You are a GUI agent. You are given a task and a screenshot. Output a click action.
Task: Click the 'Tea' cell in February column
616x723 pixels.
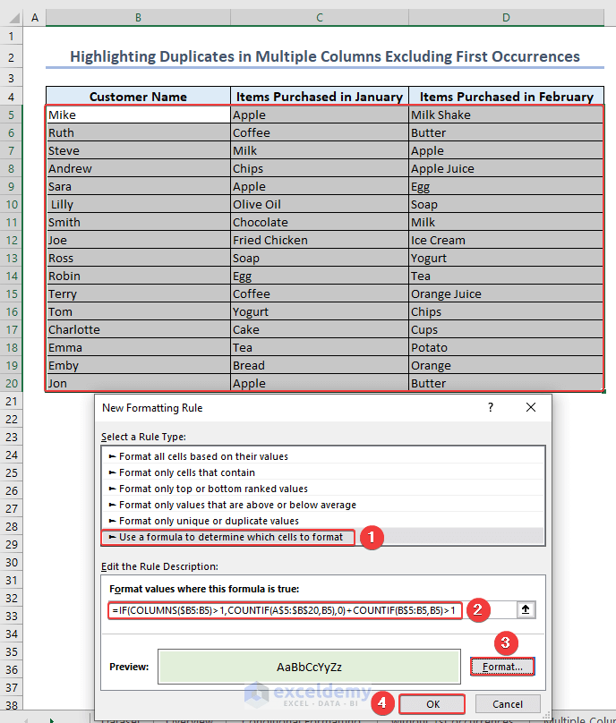click(506, 276)
